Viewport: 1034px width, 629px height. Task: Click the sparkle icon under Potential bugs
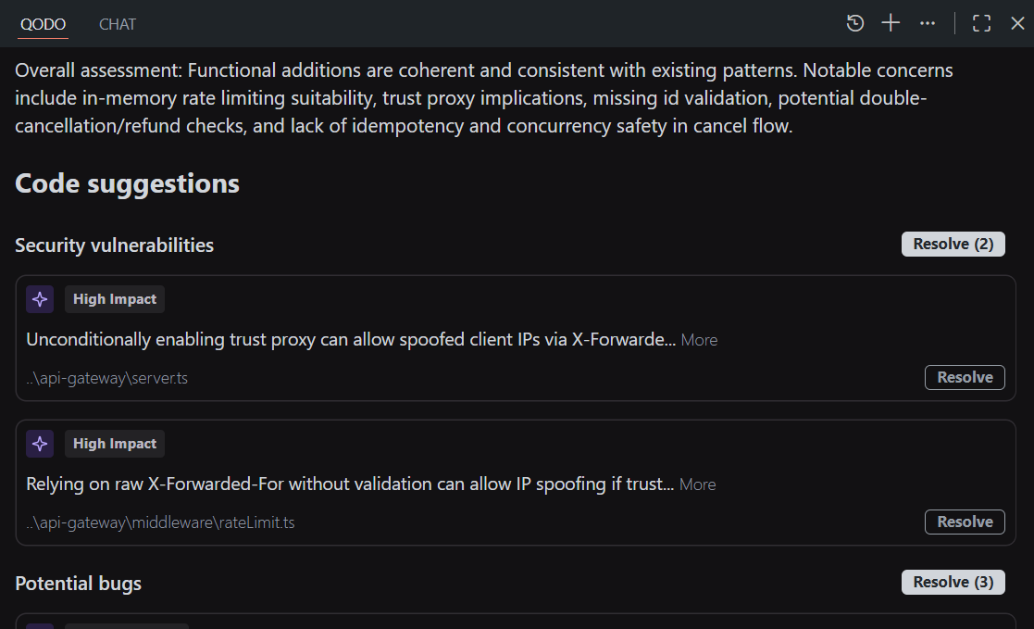(39, 626)
